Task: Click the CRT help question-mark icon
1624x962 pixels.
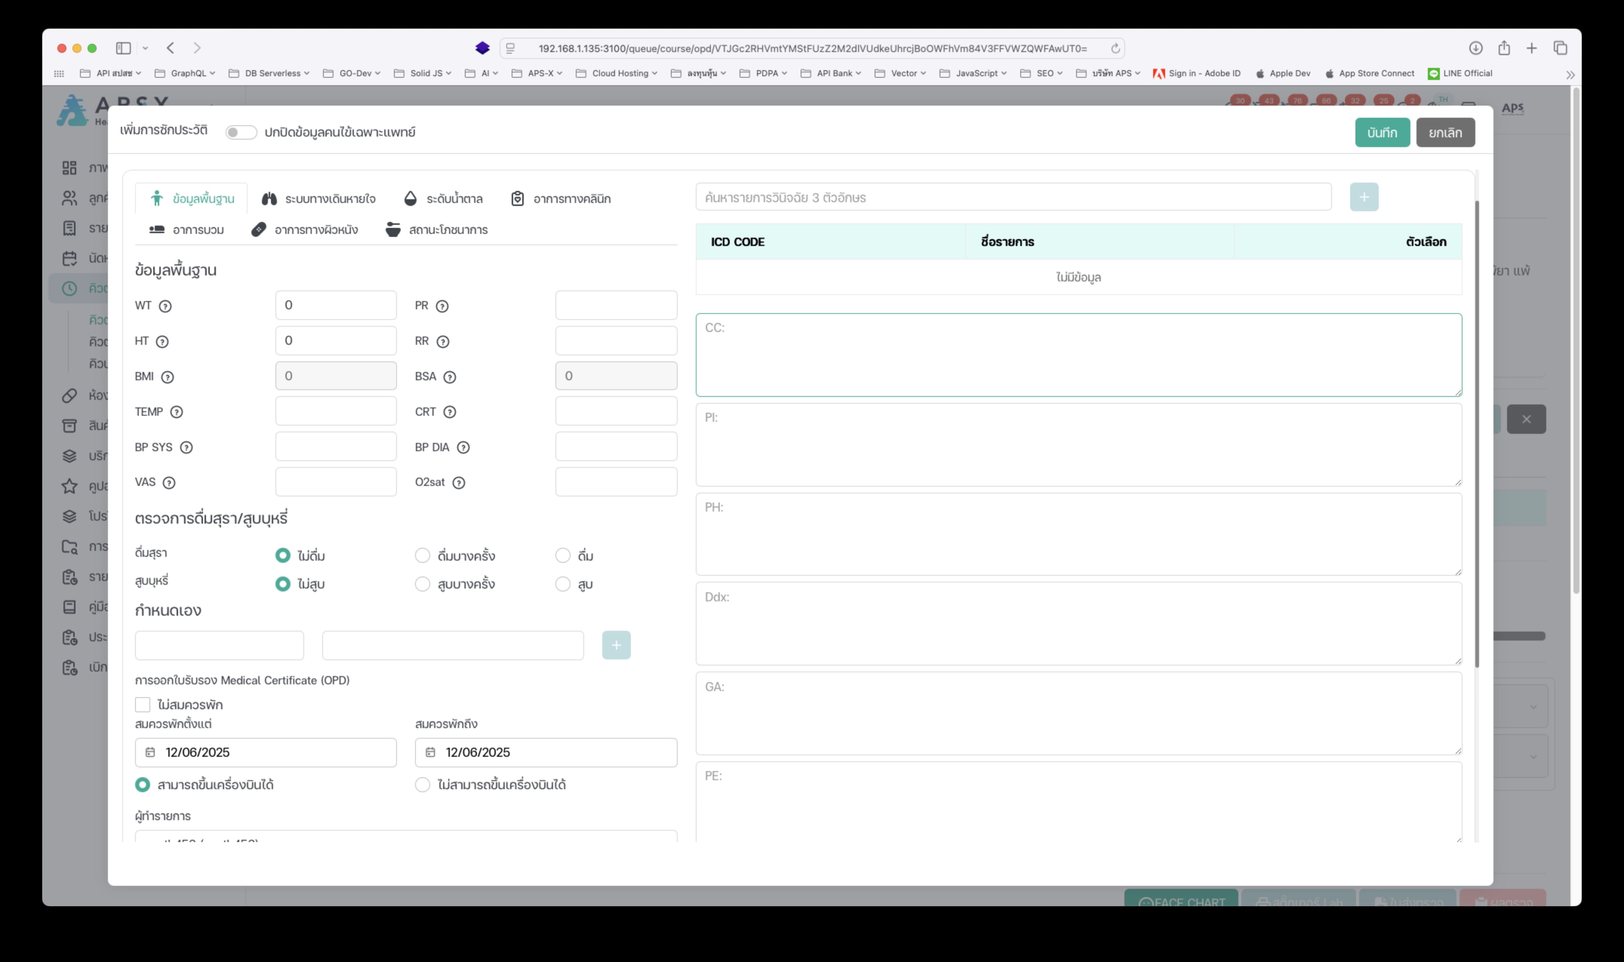Action: [449, 412]
